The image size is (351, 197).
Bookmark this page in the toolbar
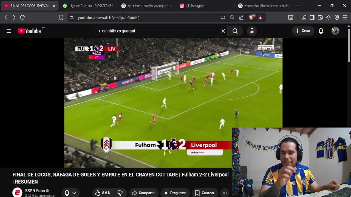click(61, 18)
